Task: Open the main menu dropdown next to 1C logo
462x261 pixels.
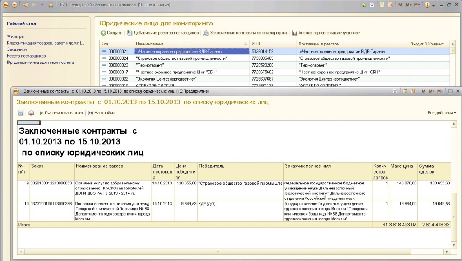Action: pos(14,5)
